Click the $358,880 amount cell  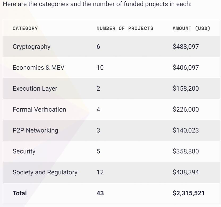pyautogui.click(x=186, y=151)
